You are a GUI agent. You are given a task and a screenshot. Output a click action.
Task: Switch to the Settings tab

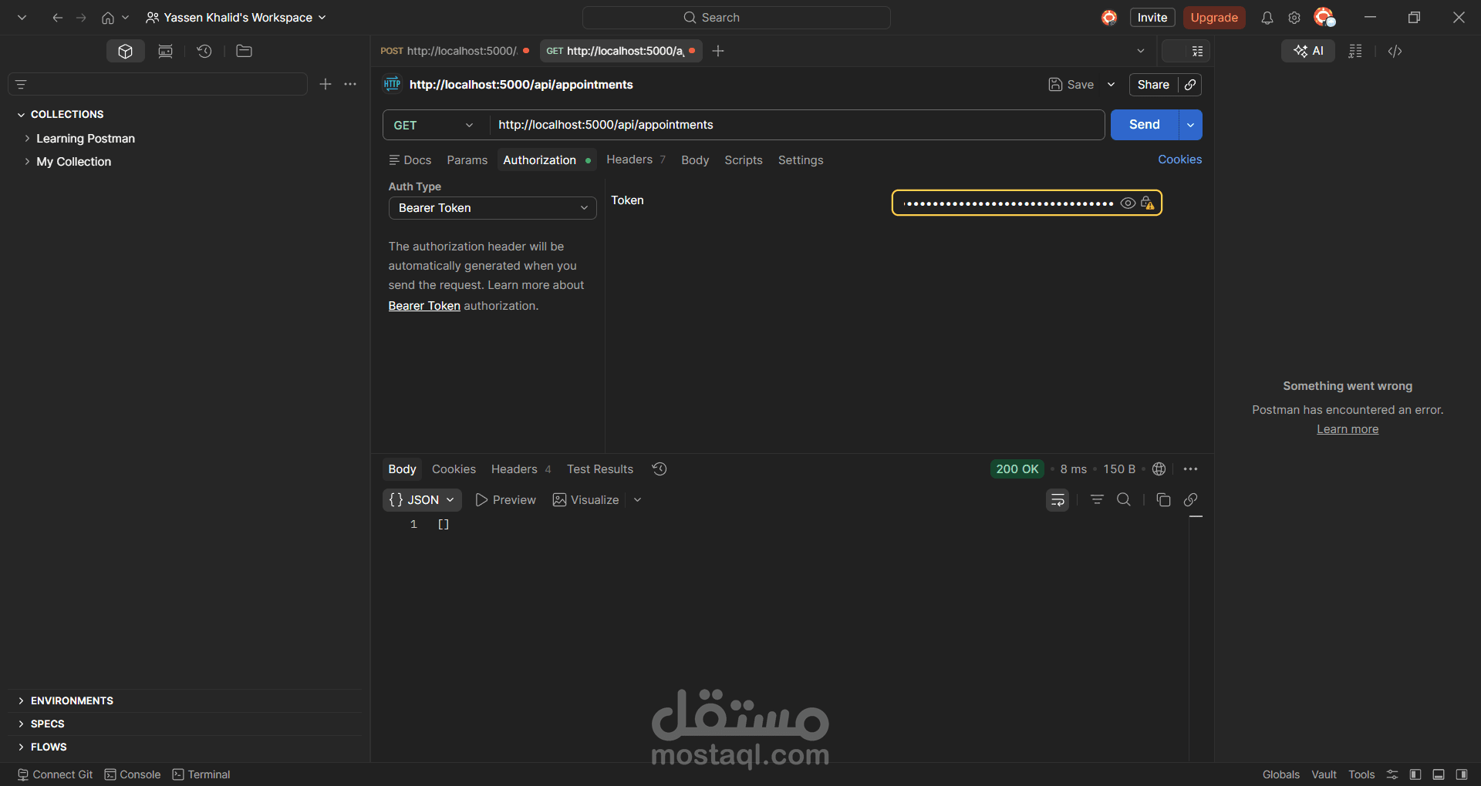point(800,160)
